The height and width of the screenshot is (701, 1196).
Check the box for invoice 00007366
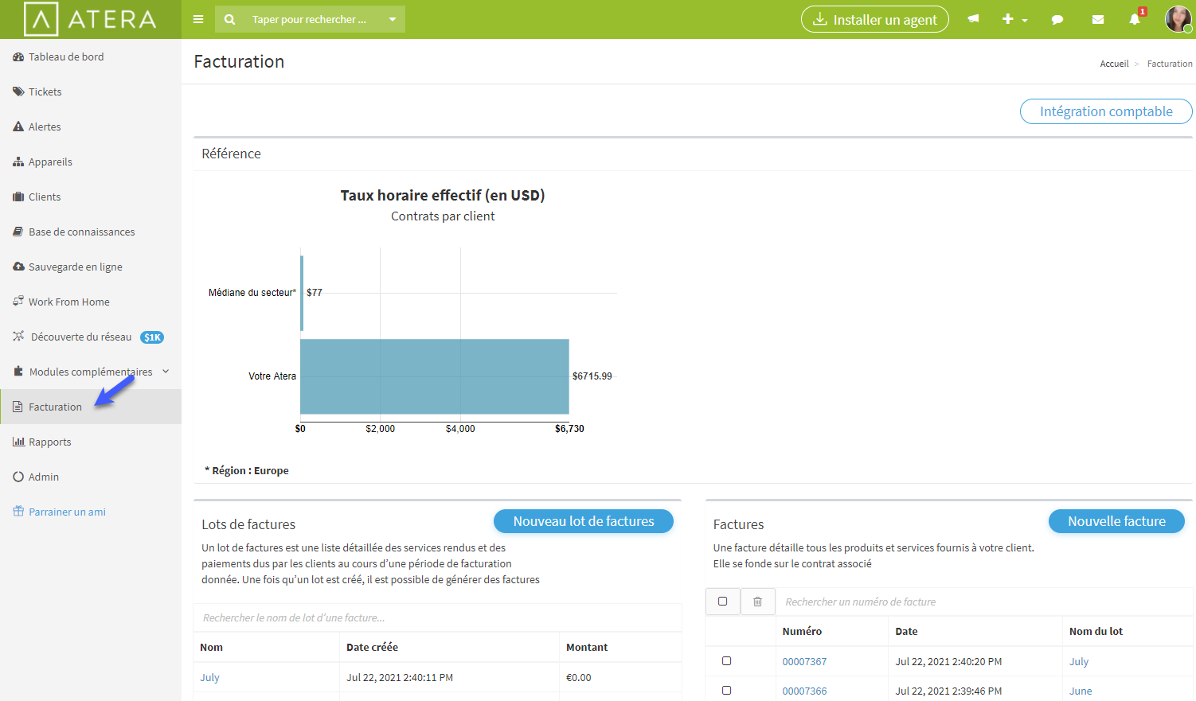(x=726, y=691)
